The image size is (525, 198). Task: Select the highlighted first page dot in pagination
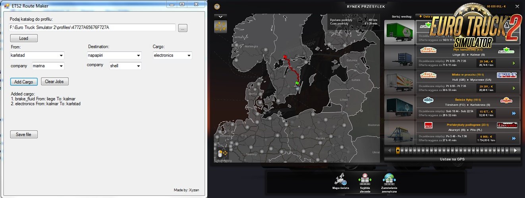(x=398, y=150)
